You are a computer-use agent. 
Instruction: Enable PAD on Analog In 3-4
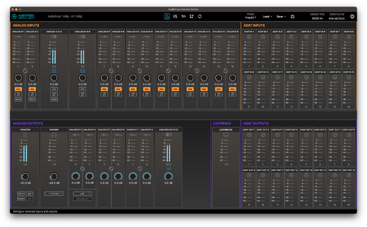54,89
